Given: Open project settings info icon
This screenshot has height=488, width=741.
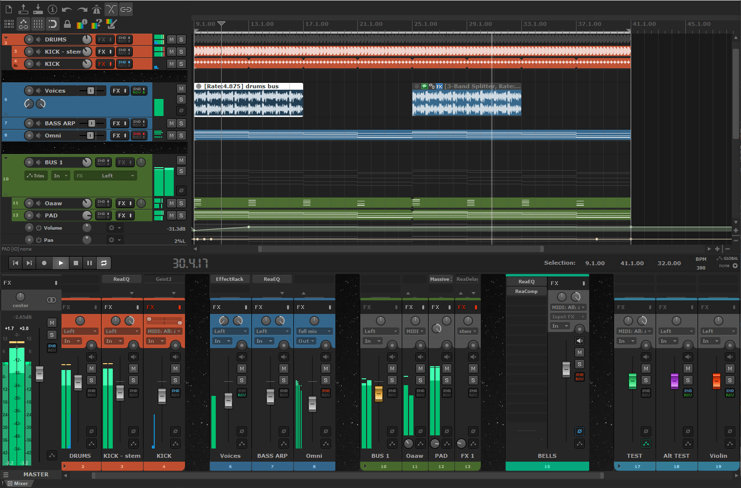Looking at the screenshot, I should coord(52,9).
